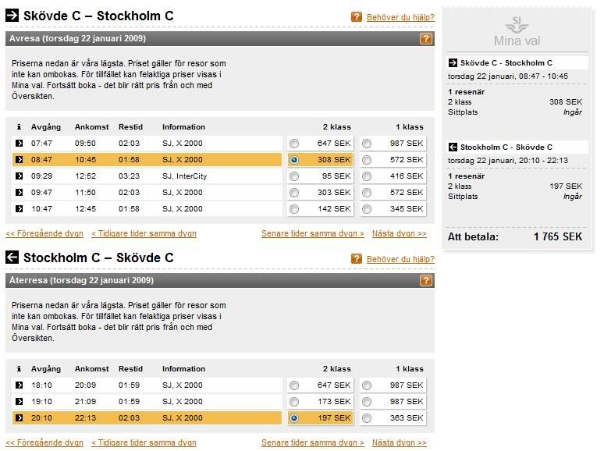Click orange question icon beside top Behöver du hjälp

click(357, 17)
